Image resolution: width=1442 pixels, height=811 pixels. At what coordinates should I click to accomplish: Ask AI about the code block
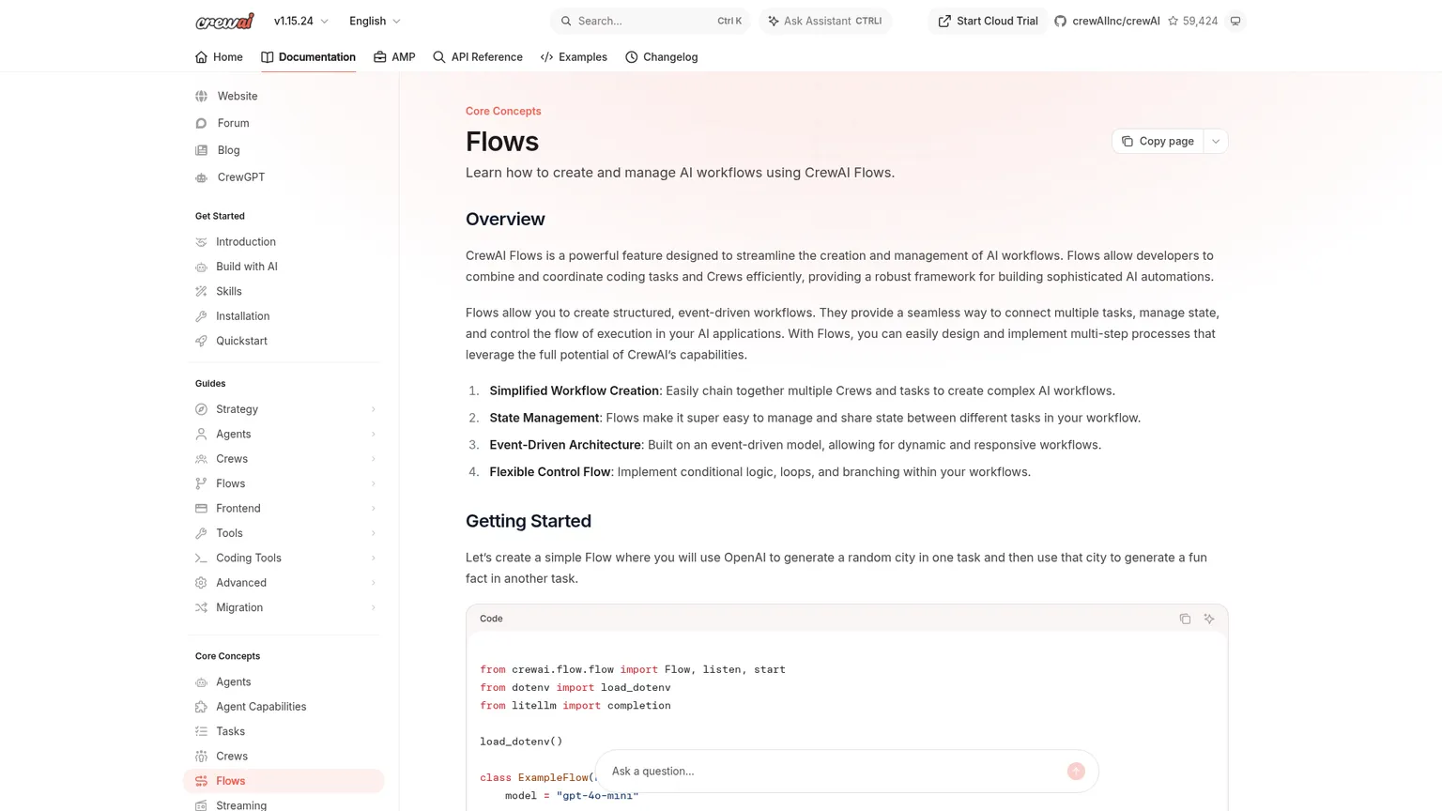[1209, 619]
